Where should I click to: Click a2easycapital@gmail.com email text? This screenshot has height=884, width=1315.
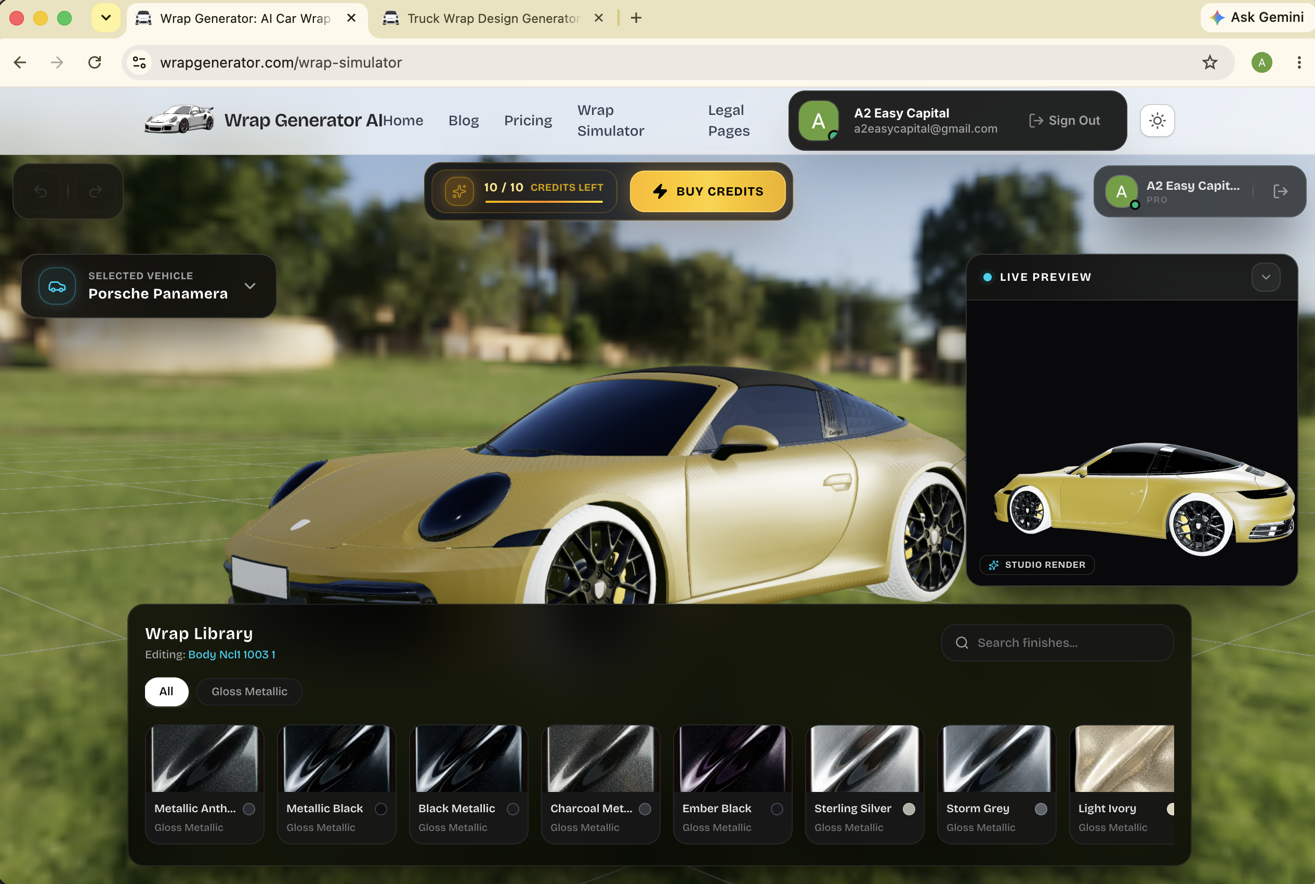point(925,129)
